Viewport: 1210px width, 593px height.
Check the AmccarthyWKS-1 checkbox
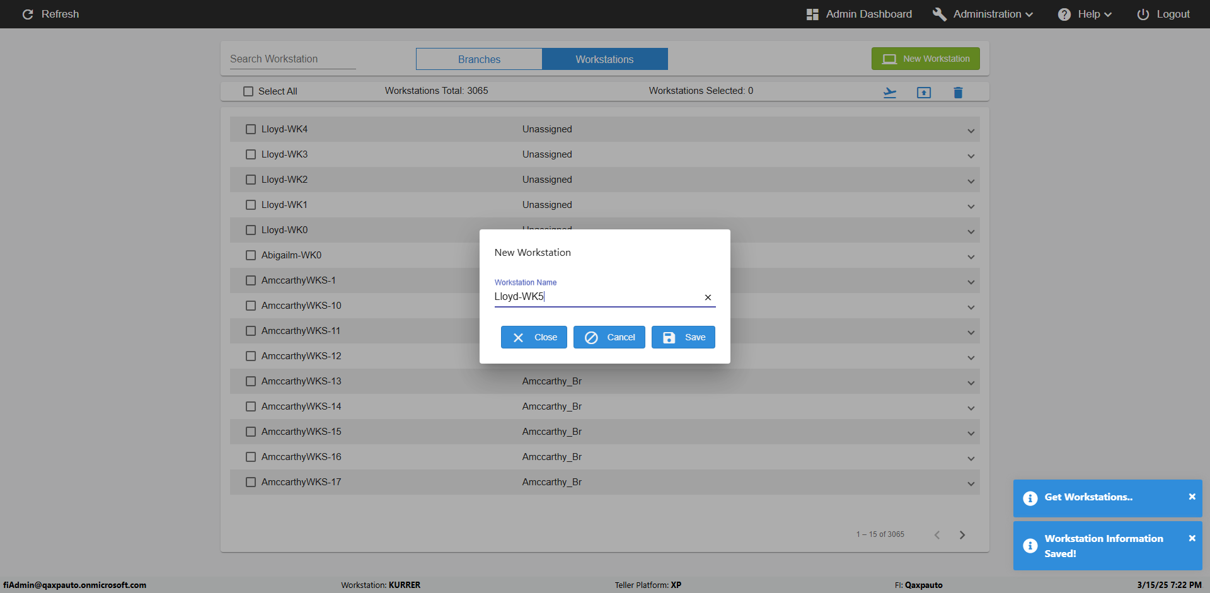tap(251, 280)
